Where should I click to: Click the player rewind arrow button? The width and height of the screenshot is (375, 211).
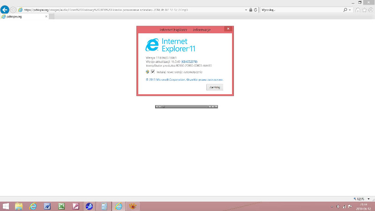coord(210,107)
